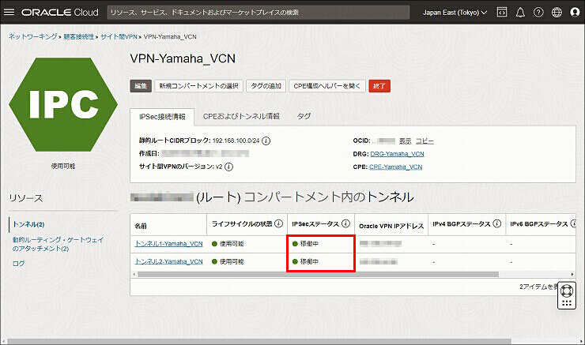Click right arrow of table scrollbar
Screen dimensions: 585x345
[x=572, y=274]
